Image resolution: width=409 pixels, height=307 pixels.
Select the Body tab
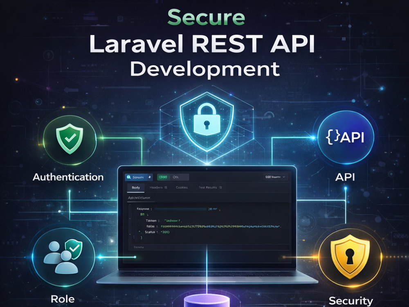pos(136,187)
